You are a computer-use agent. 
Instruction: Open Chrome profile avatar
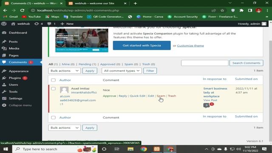(x=259, y=10)
